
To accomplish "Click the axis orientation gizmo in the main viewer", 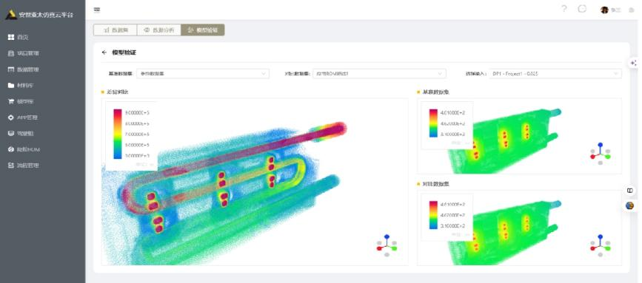I will [387, 245].
